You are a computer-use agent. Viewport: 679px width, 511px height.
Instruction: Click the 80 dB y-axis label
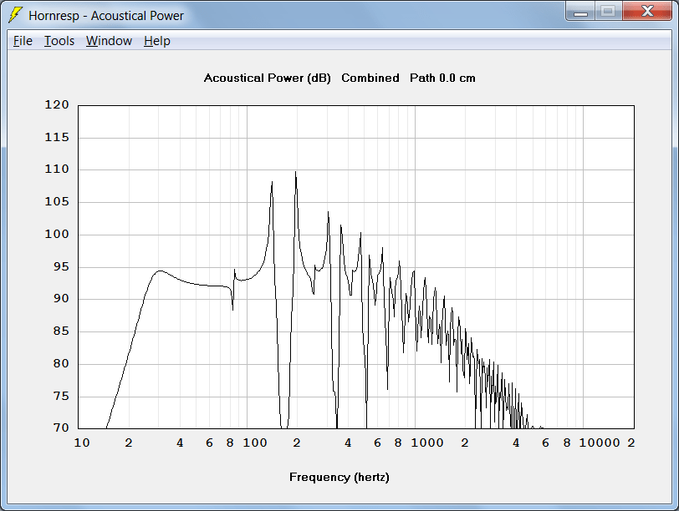point(61,363)
